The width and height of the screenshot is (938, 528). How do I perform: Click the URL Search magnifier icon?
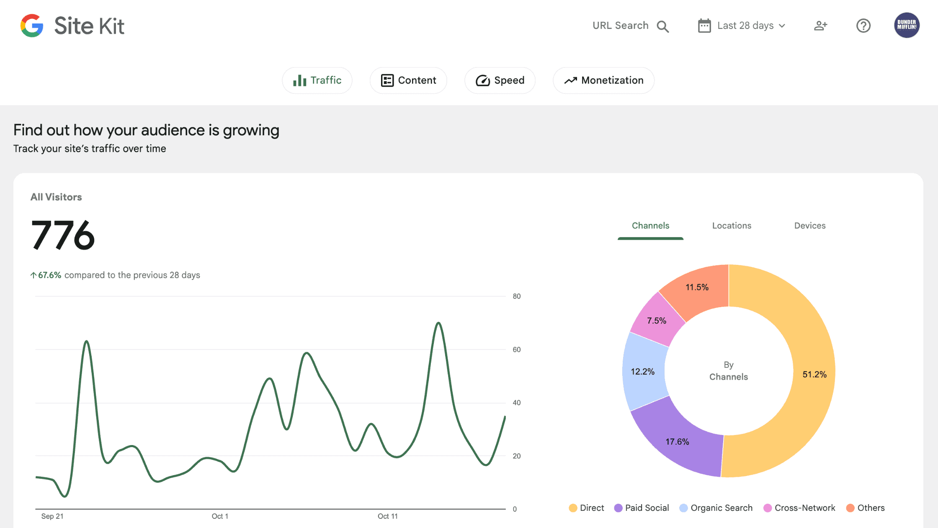[662, 26]
